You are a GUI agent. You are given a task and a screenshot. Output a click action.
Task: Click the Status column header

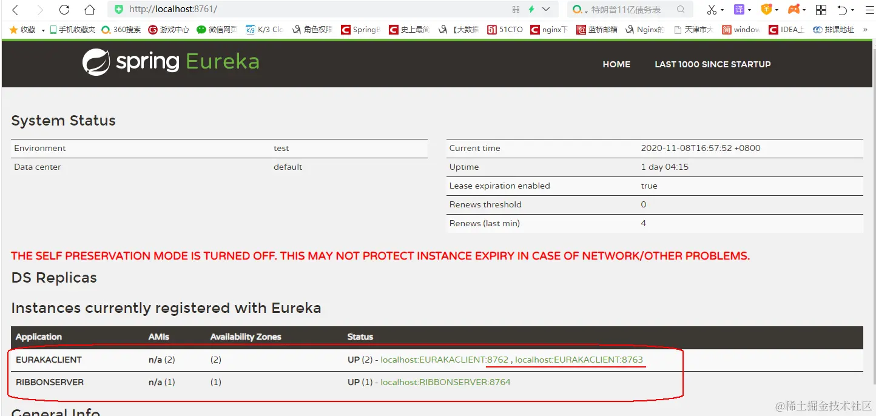(x=360, y=337)
